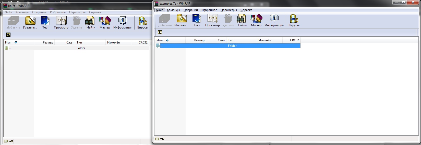Viewport: 421px width, 145px height.
Task: Sort by Имя column in examples.7z window
Action: (x=170, y=40)
